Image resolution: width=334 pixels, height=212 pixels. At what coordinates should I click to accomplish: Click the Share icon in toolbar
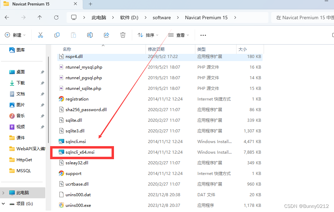106,35
